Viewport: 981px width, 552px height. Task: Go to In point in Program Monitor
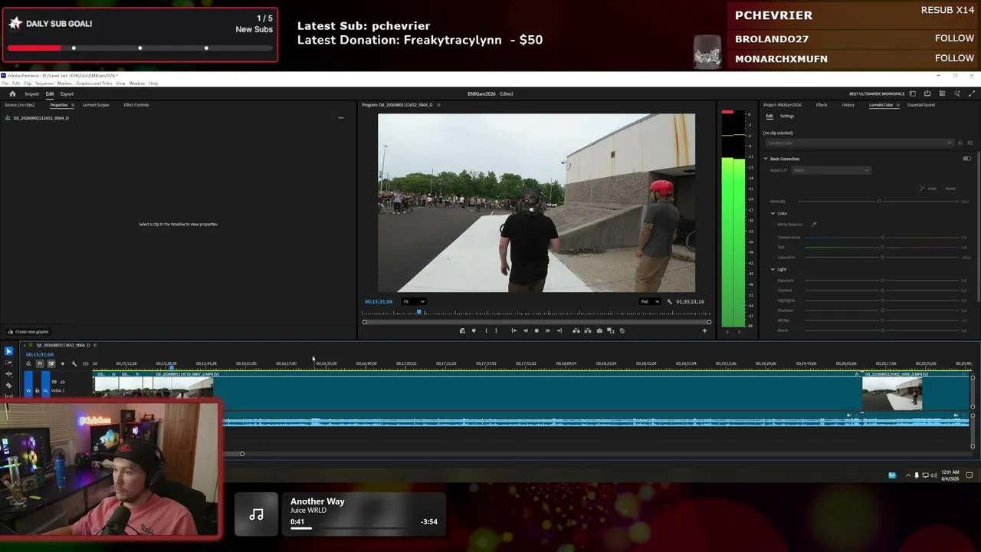coord(513,330)
